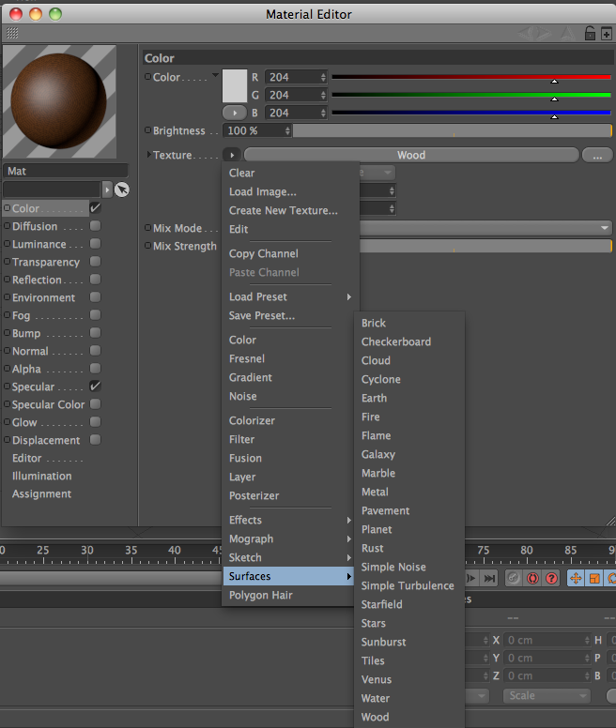The width and height of the screenshot is (616, 728).
Task: Click the new window plus icon
Action: click(x=606, y=33)
